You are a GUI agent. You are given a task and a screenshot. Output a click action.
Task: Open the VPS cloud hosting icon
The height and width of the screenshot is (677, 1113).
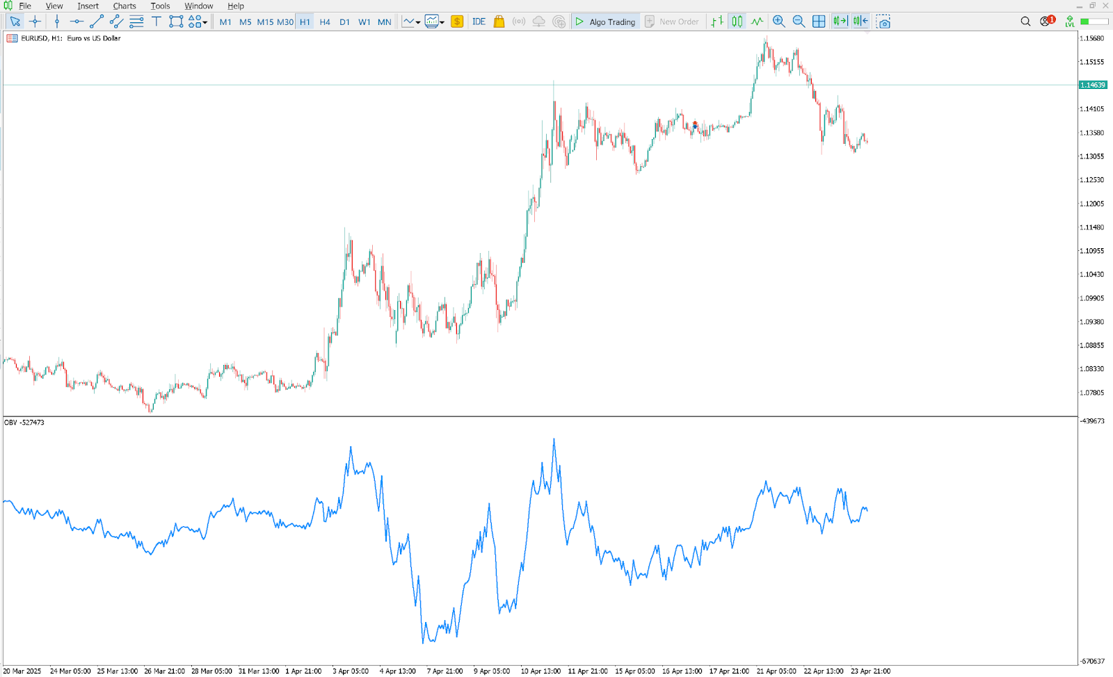coord(539,22)
